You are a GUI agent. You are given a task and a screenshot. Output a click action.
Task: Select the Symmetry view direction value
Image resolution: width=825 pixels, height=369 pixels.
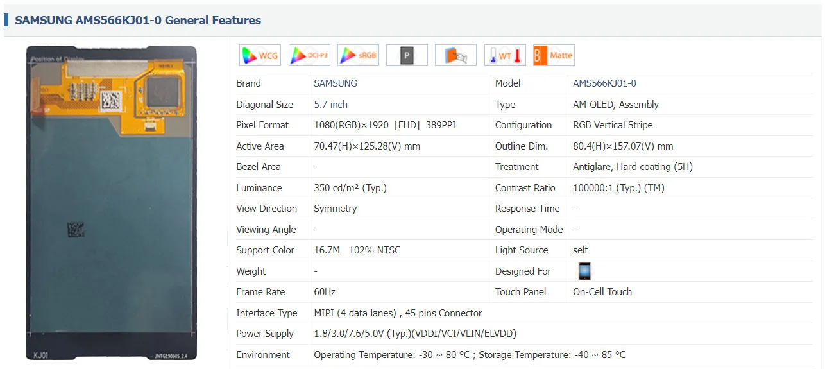click(335, 209)
